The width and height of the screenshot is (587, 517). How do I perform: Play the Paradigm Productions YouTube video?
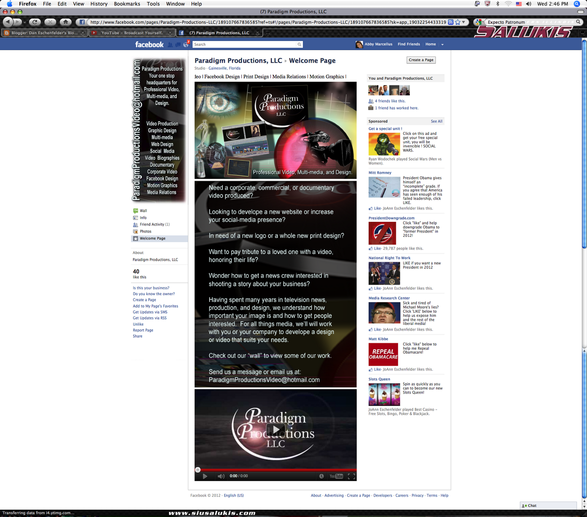(x=276, y=430)
